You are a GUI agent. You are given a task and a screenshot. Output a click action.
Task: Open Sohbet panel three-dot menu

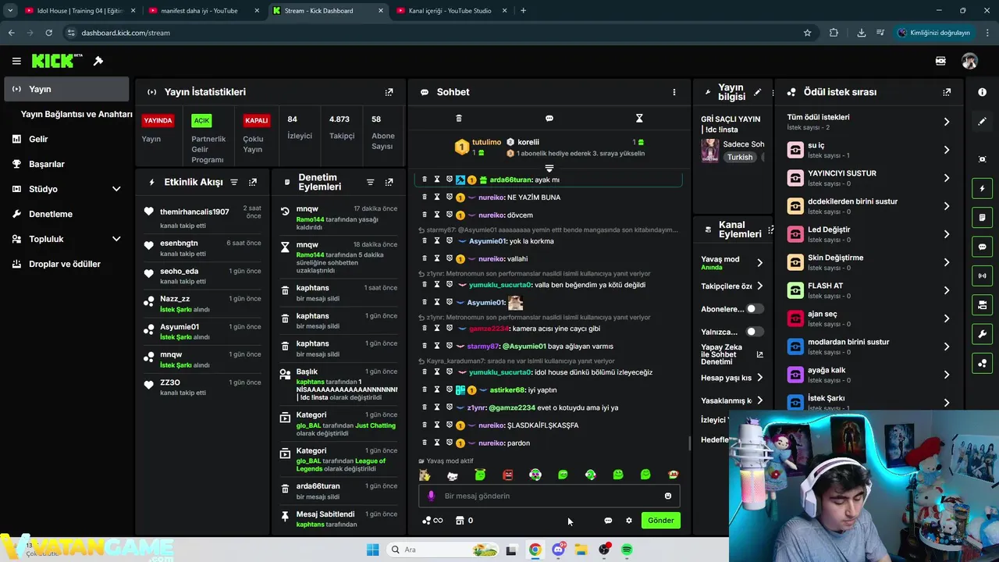coord(674,92)
